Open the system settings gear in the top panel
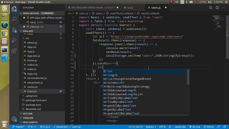The width and height of the screenshot is (229, 129). pos(226,2)
